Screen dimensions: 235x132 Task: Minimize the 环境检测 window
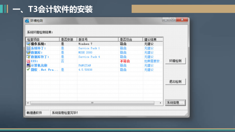166,20
